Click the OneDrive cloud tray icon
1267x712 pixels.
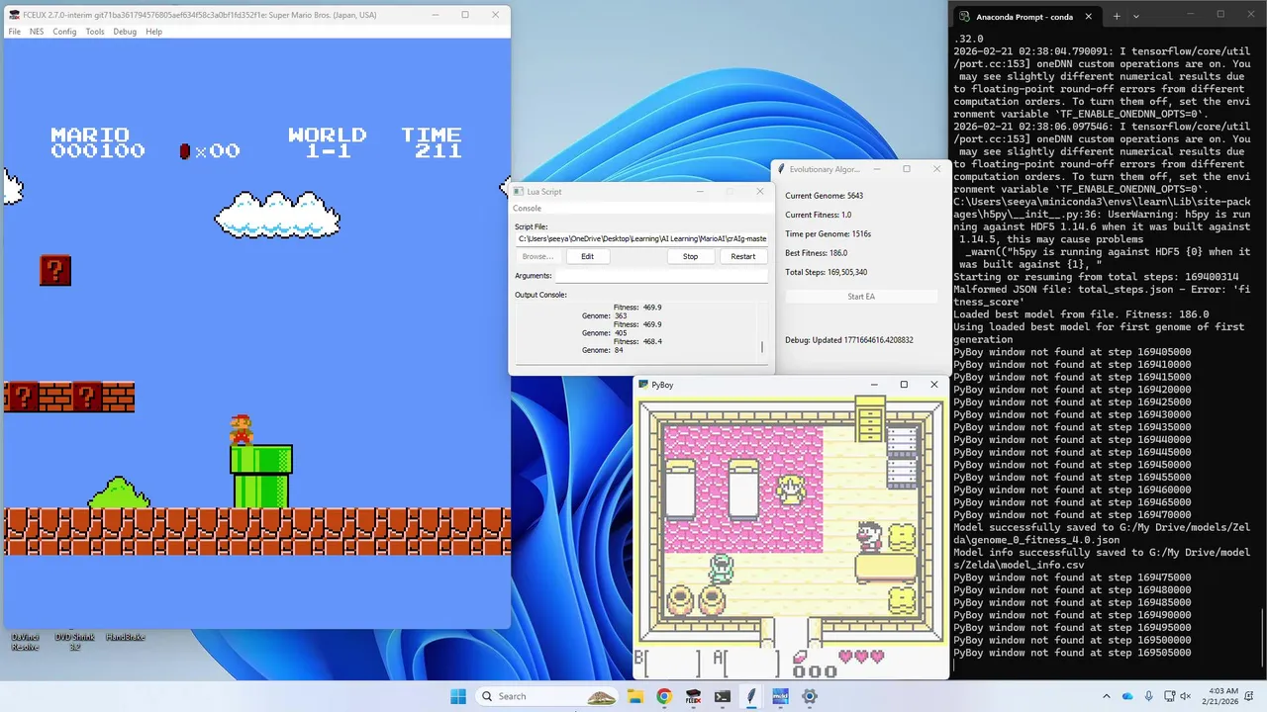pos(1128,696)
